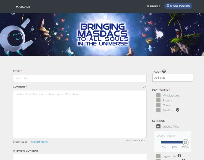
Task: Click the MASDACS site logo text
Action: pos(23,7)
